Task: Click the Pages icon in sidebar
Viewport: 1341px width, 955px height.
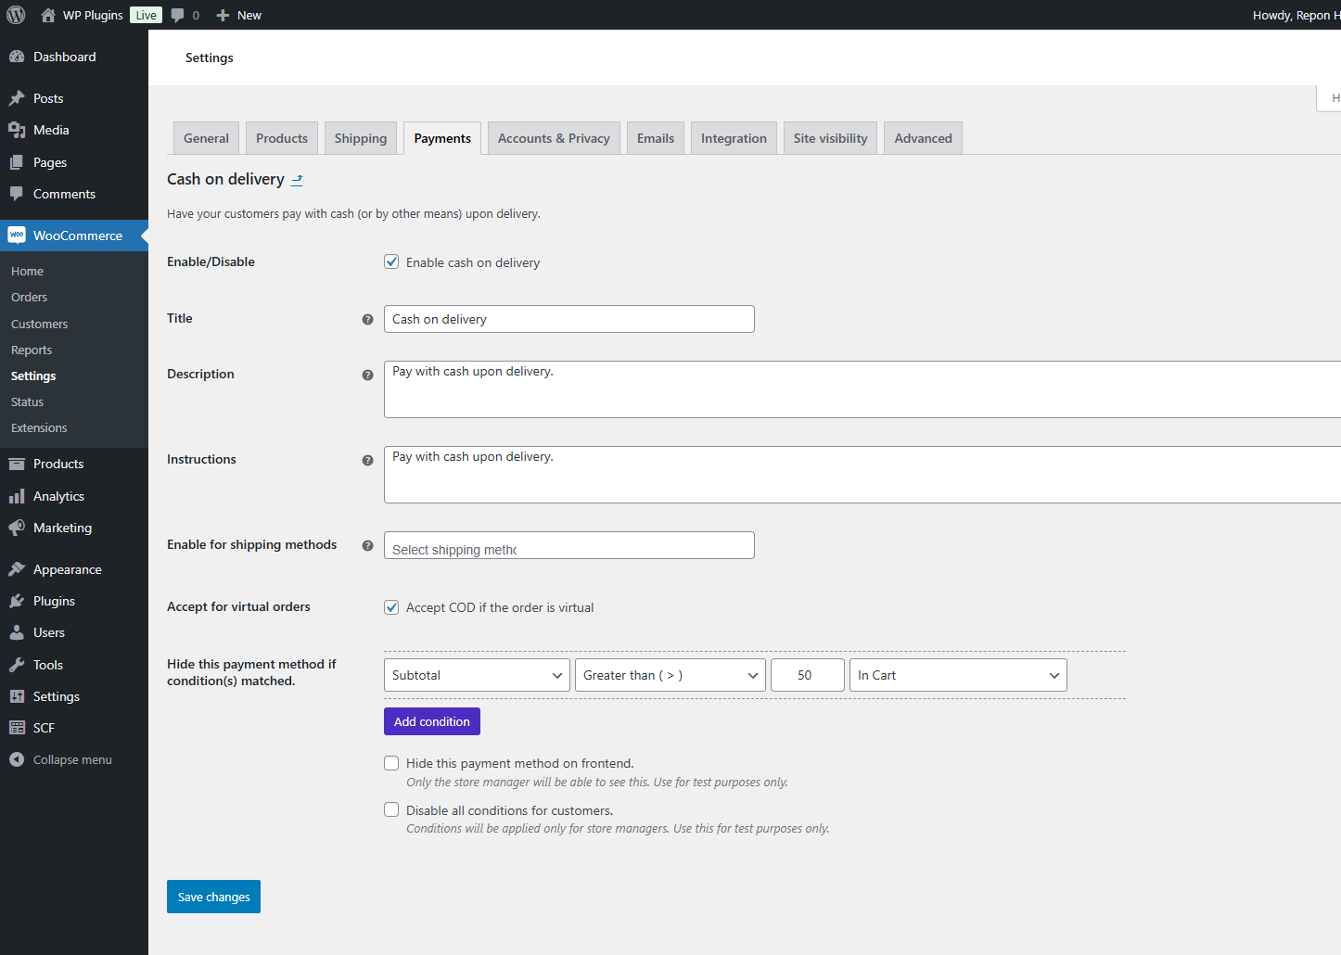Action: coord(17,162)
